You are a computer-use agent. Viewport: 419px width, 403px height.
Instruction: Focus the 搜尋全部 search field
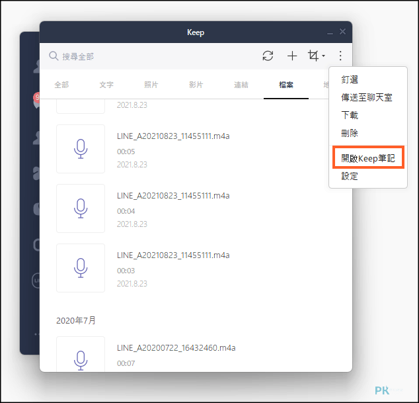78,56
